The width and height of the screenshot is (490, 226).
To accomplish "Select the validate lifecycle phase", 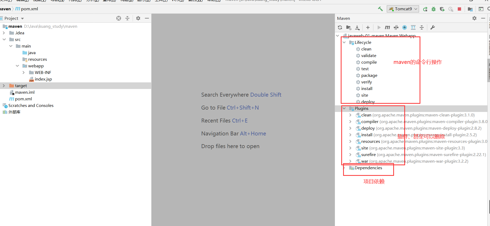I will (366, 56).
